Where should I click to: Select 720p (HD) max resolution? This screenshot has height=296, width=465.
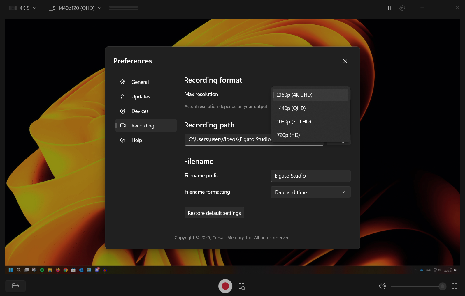pos(310,135)
